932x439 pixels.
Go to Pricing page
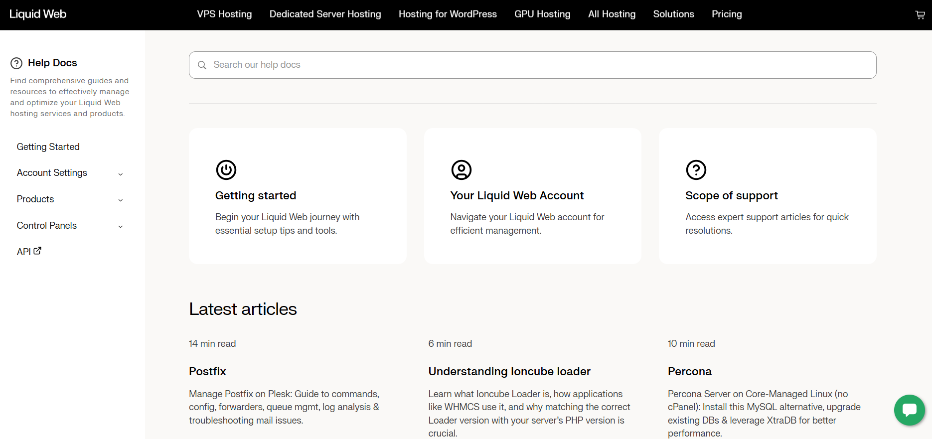727,14
